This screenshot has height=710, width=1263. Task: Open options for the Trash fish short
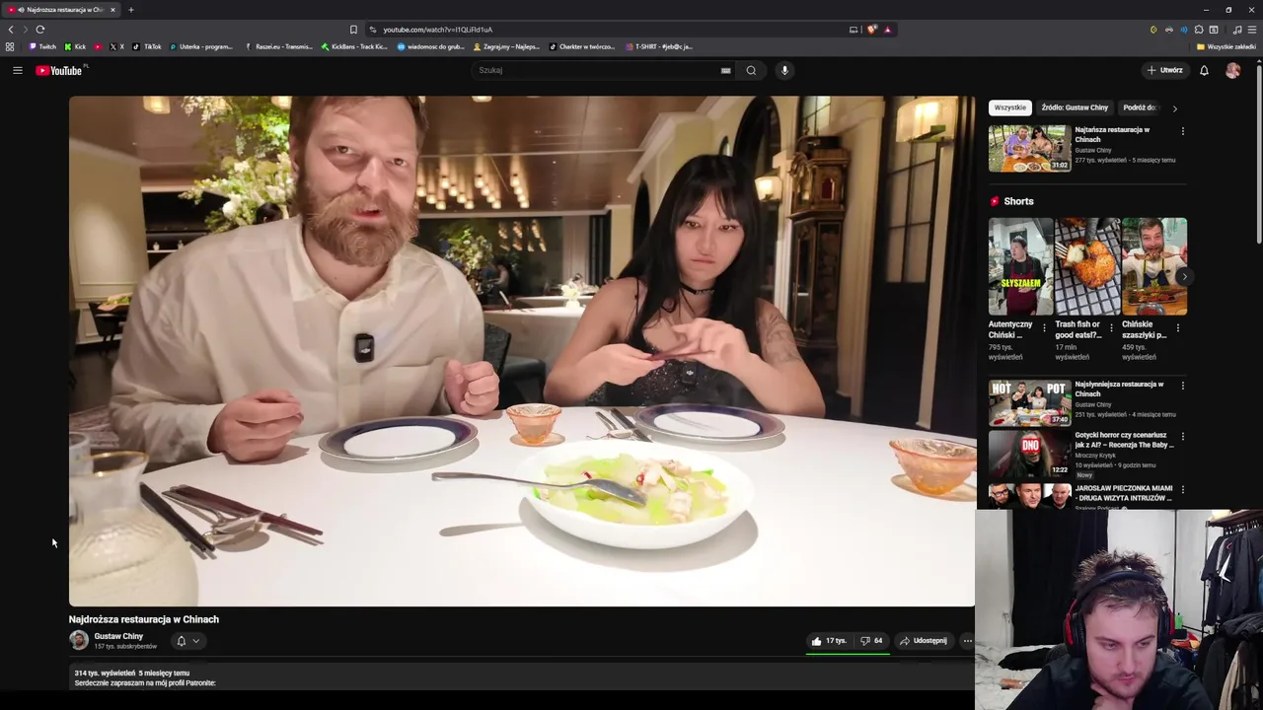[x=1111, y=328]
